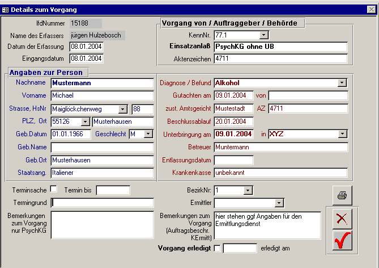The height and width of the screenshot is (268, 379).
Task: Open the Unterbringung in XYZ dropdown
Action: (342, 134)
